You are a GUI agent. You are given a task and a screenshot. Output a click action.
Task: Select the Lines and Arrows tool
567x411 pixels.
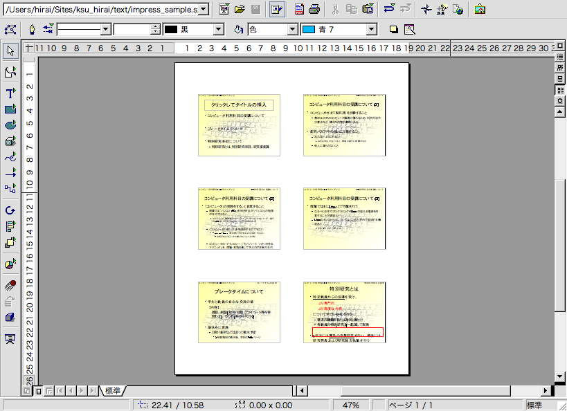[x=10, y=173]
